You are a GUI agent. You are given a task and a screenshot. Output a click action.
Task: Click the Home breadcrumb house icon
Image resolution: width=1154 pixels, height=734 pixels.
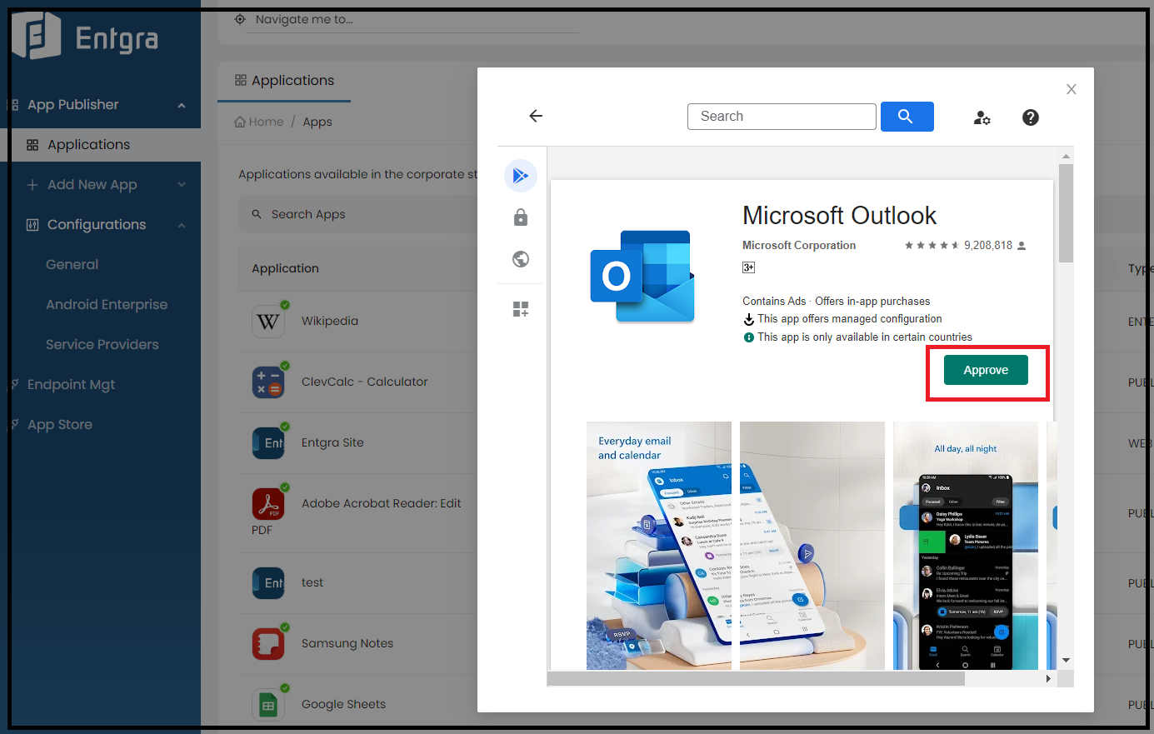[240, 122]
